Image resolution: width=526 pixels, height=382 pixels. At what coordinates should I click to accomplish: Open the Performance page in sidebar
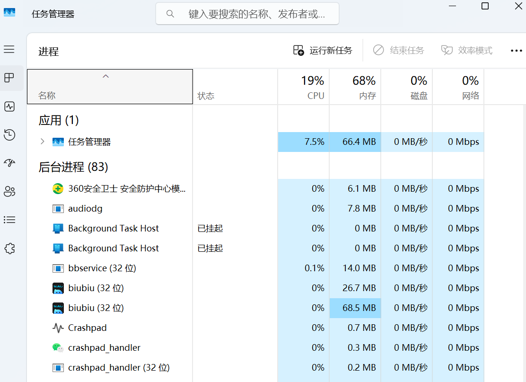click(9, 107)
